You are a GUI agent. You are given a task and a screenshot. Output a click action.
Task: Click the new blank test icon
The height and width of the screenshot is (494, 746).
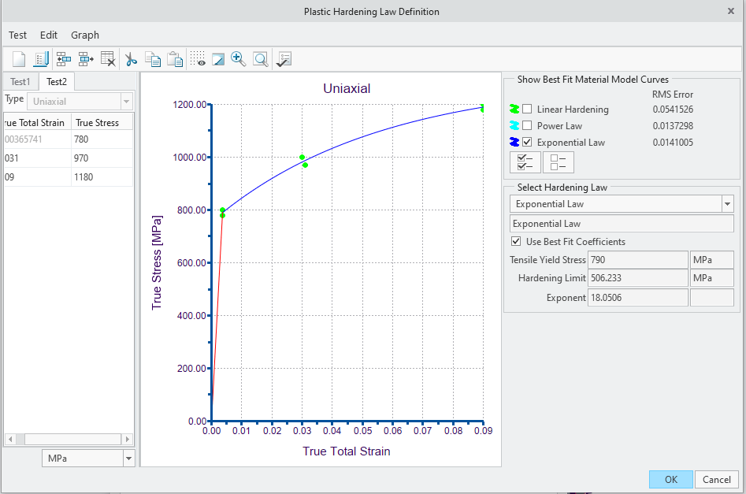19,59
